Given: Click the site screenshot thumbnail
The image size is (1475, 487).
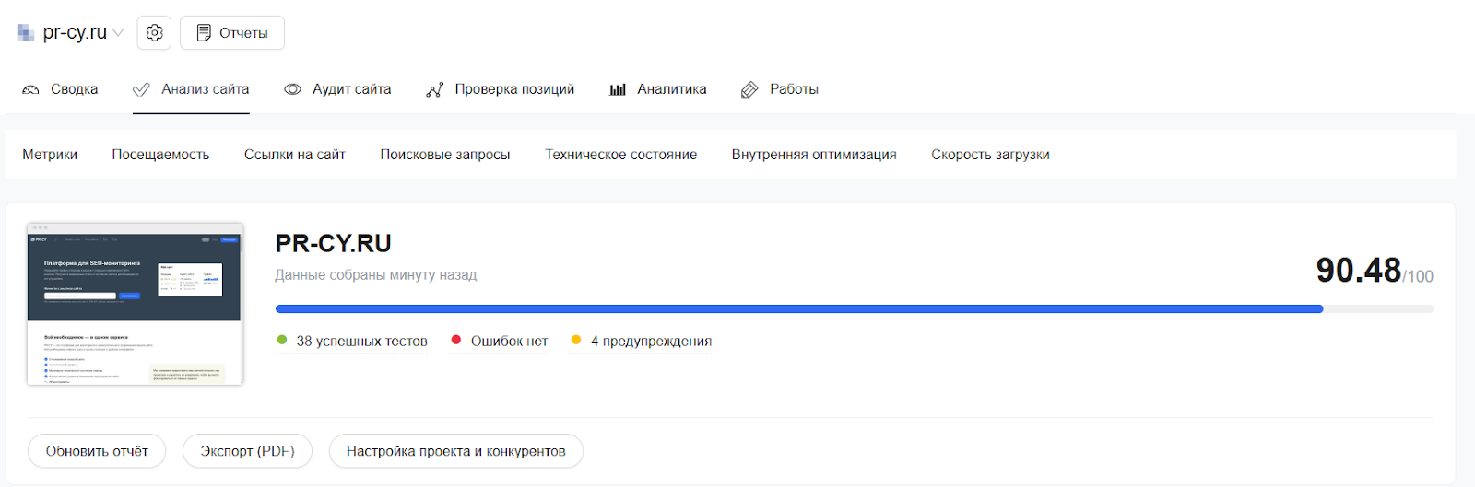Looking at the screenshot, I should pos(136,304).
